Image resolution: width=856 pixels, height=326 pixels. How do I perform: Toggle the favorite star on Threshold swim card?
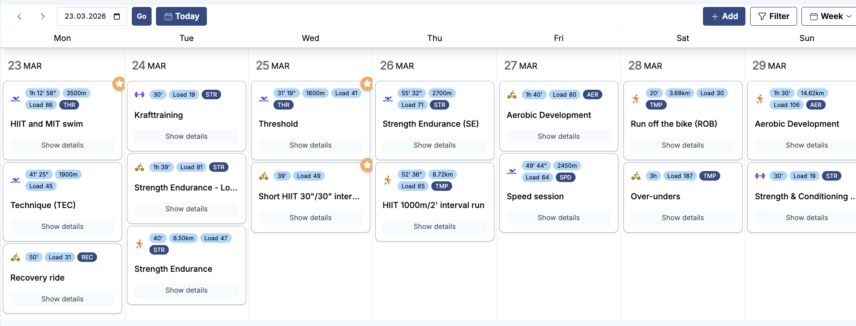coord(367,84)
